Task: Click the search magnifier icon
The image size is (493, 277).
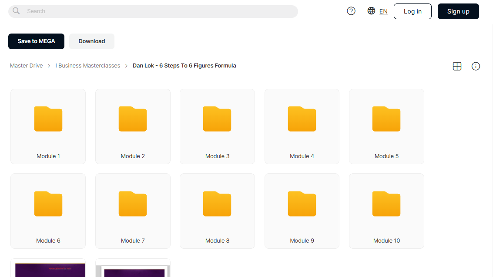Action: tap(16, 11)
